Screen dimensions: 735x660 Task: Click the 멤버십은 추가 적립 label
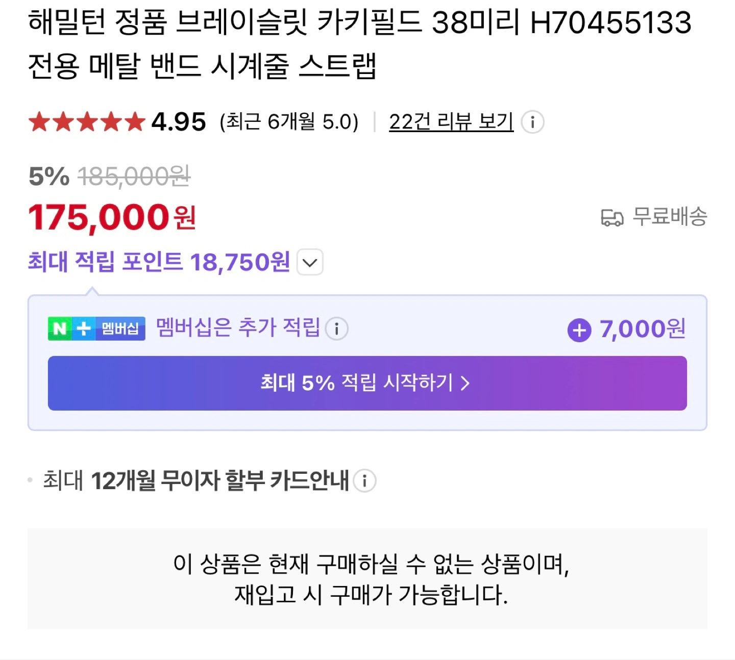[238, 328]
